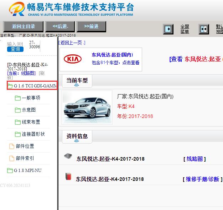The width and height of the screenshot is (223, 210).
Task: Click the 查看 东风悦达.起亚 link at right
Action: click(x=196, y=59)
